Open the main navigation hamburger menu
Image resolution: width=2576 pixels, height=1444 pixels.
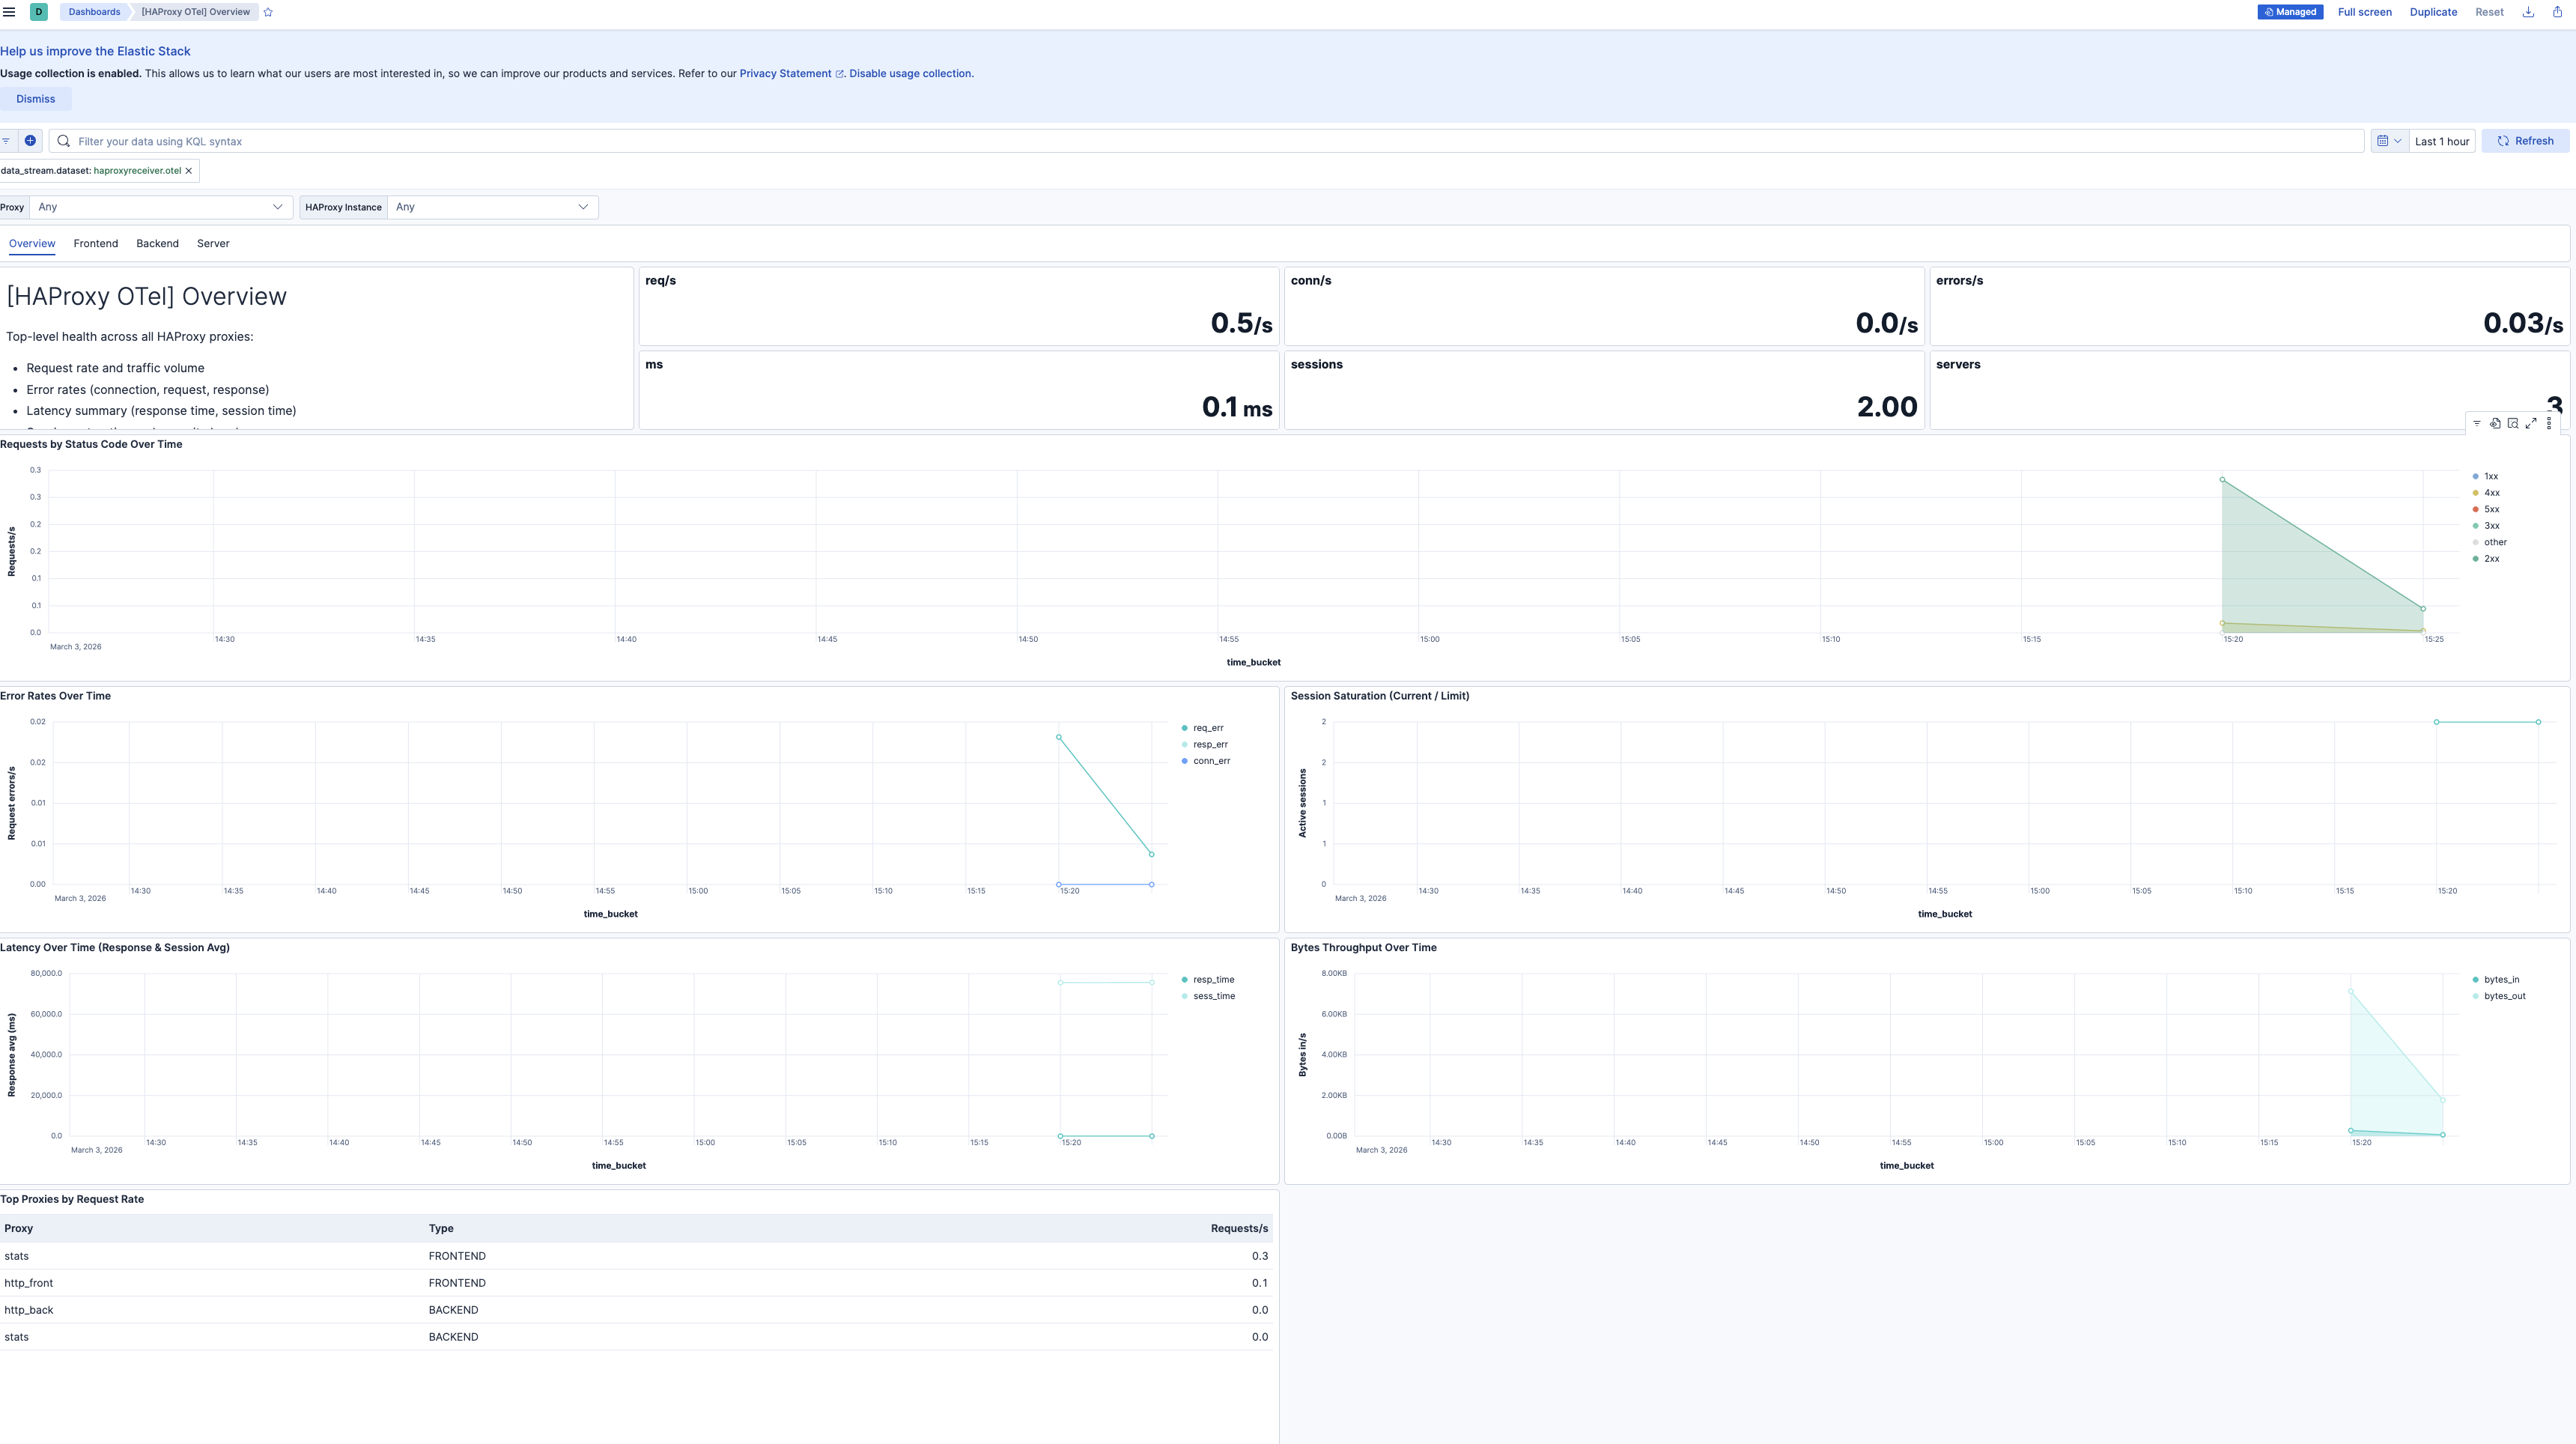(x=9, y=12)
